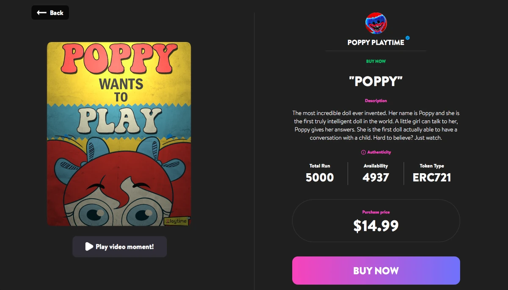508x290 pixels.
Task: Click the Play video moment! button
Action: (x=119, y=246)
